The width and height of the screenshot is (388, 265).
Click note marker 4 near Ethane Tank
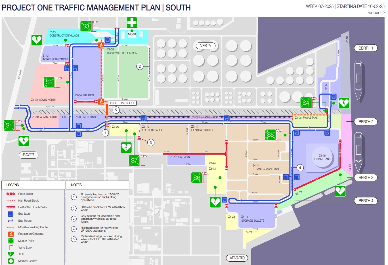click(x=300, y=168)
